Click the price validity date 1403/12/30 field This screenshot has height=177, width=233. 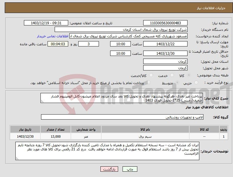165,53
